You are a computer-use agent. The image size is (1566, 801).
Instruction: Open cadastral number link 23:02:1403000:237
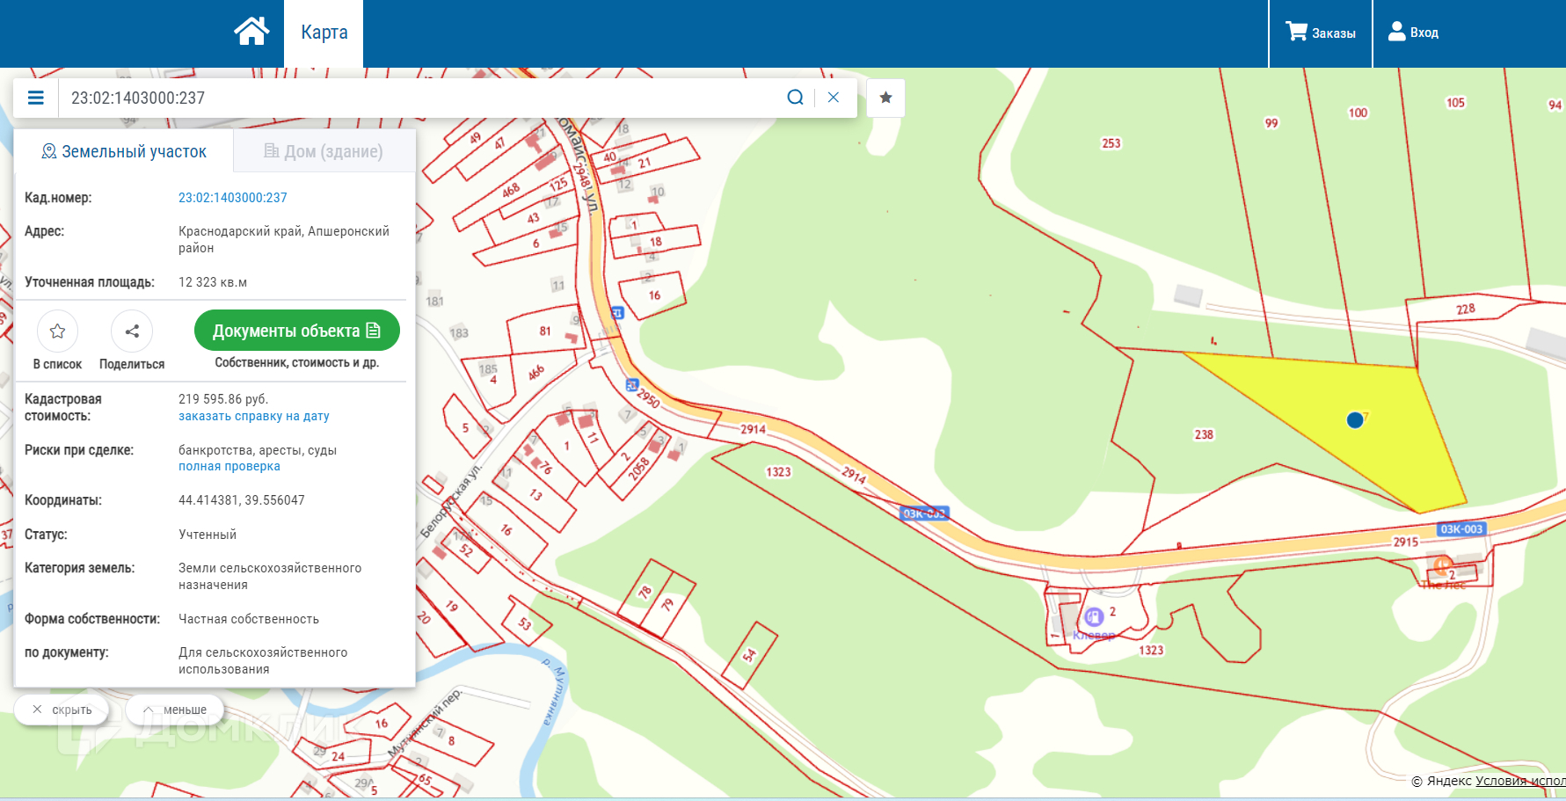233,198
